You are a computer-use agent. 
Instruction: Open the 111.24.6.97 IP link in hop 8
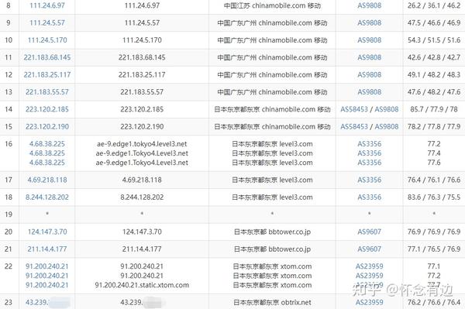point(47,5)
